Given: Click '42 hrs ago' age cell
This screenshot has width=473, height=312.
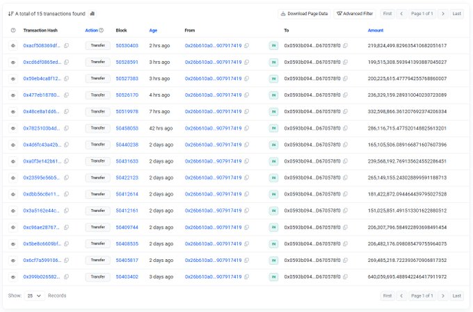Looking at the screenshot, I should [161, 128].
